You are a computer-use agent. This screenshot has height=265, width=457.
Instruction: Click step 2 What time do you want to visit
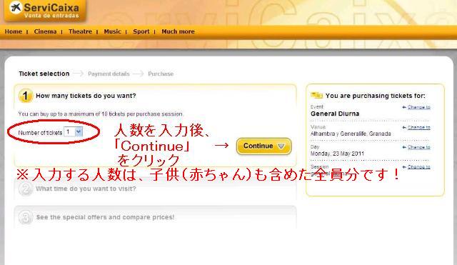point(86,189)
